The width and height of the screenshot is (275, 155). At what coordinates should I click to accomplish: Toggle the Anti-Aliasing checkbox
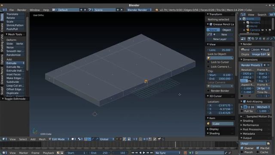click(x=244, y=102)
